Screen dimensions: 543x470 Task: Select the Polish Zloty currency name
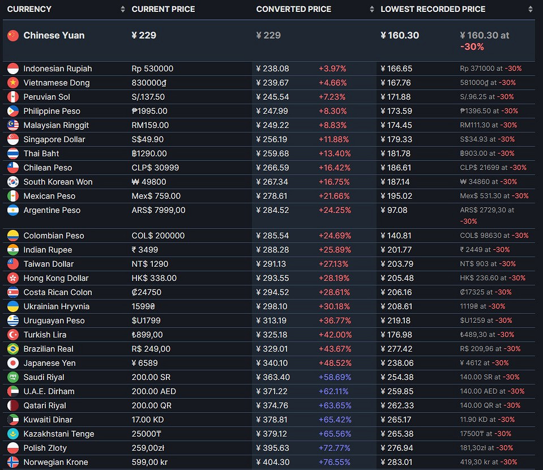[x=45, y=448]
